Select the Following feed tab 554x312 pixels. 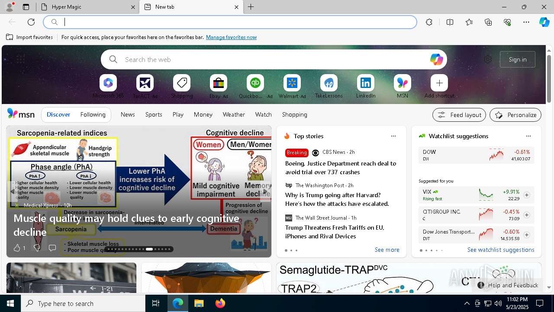pyautogui.click(x=93, y=114)
